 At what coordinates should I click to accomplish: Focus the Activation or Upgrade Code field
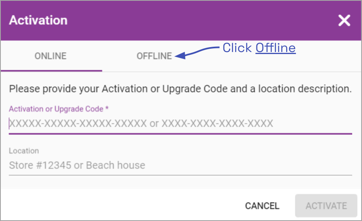[x=179, y=123]
